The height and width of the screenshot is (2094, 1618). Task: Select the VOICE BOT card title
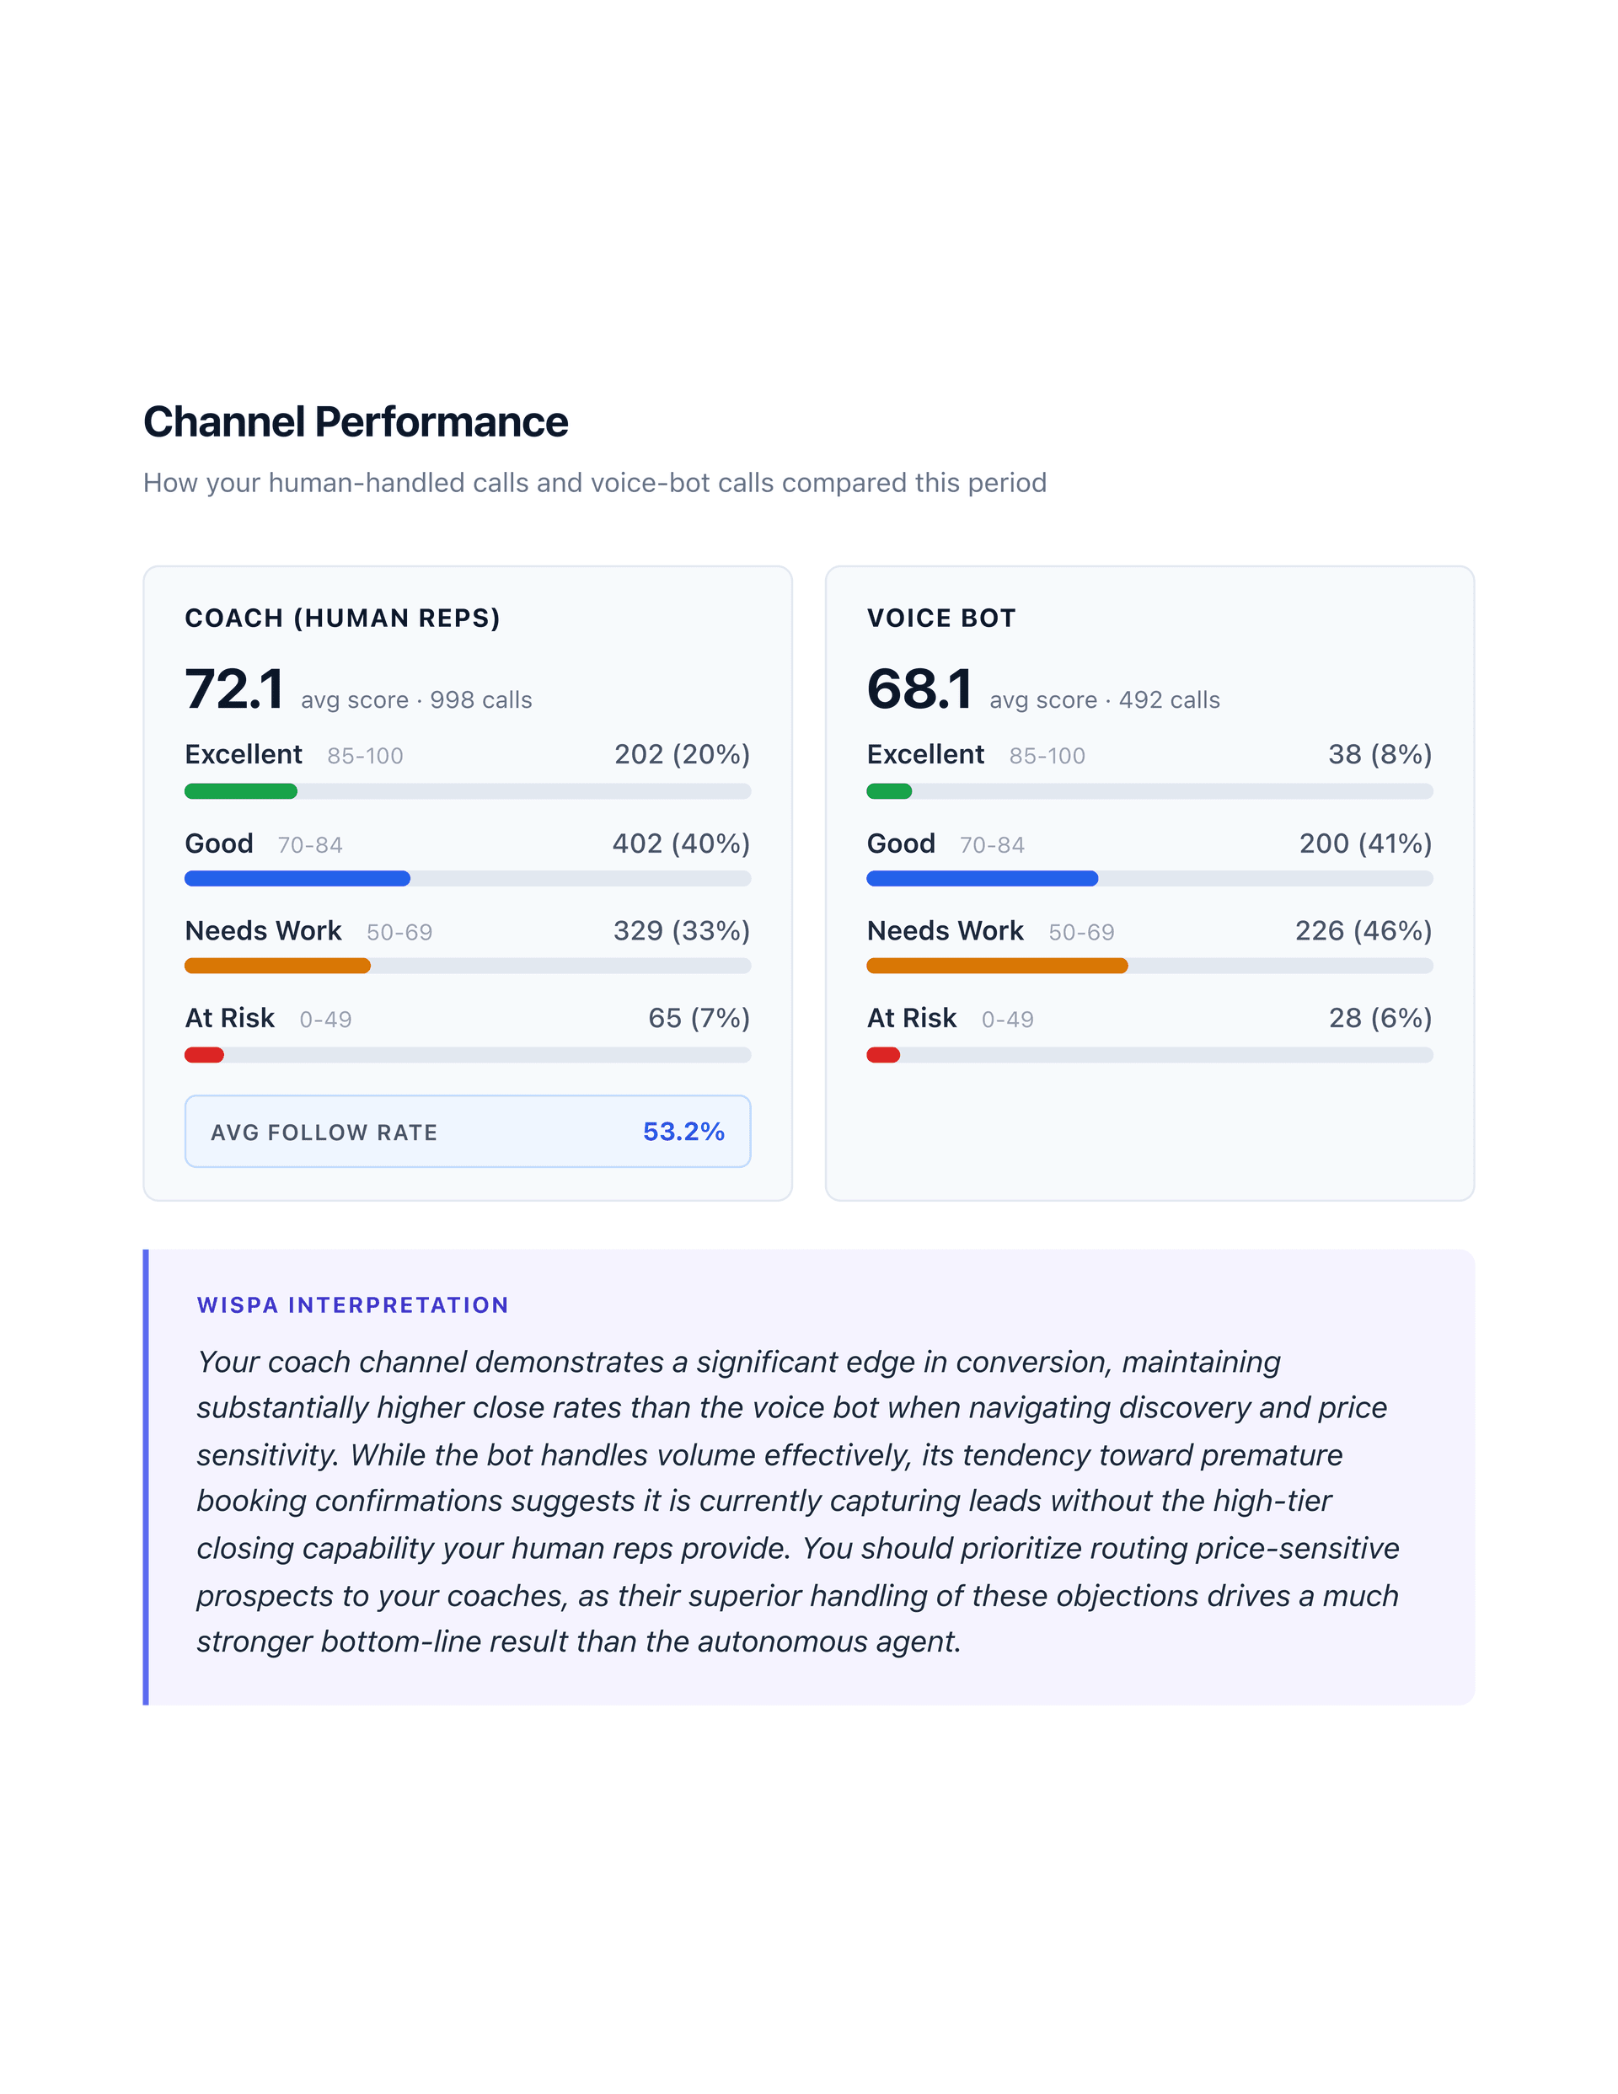(940, 619)
